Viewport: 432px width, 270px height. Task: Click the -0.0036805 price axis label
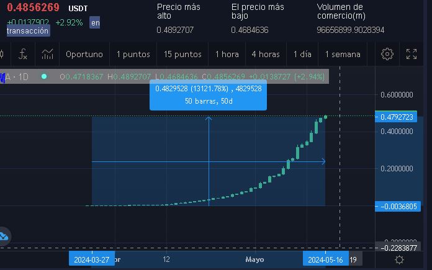click(x=398, y=206)
